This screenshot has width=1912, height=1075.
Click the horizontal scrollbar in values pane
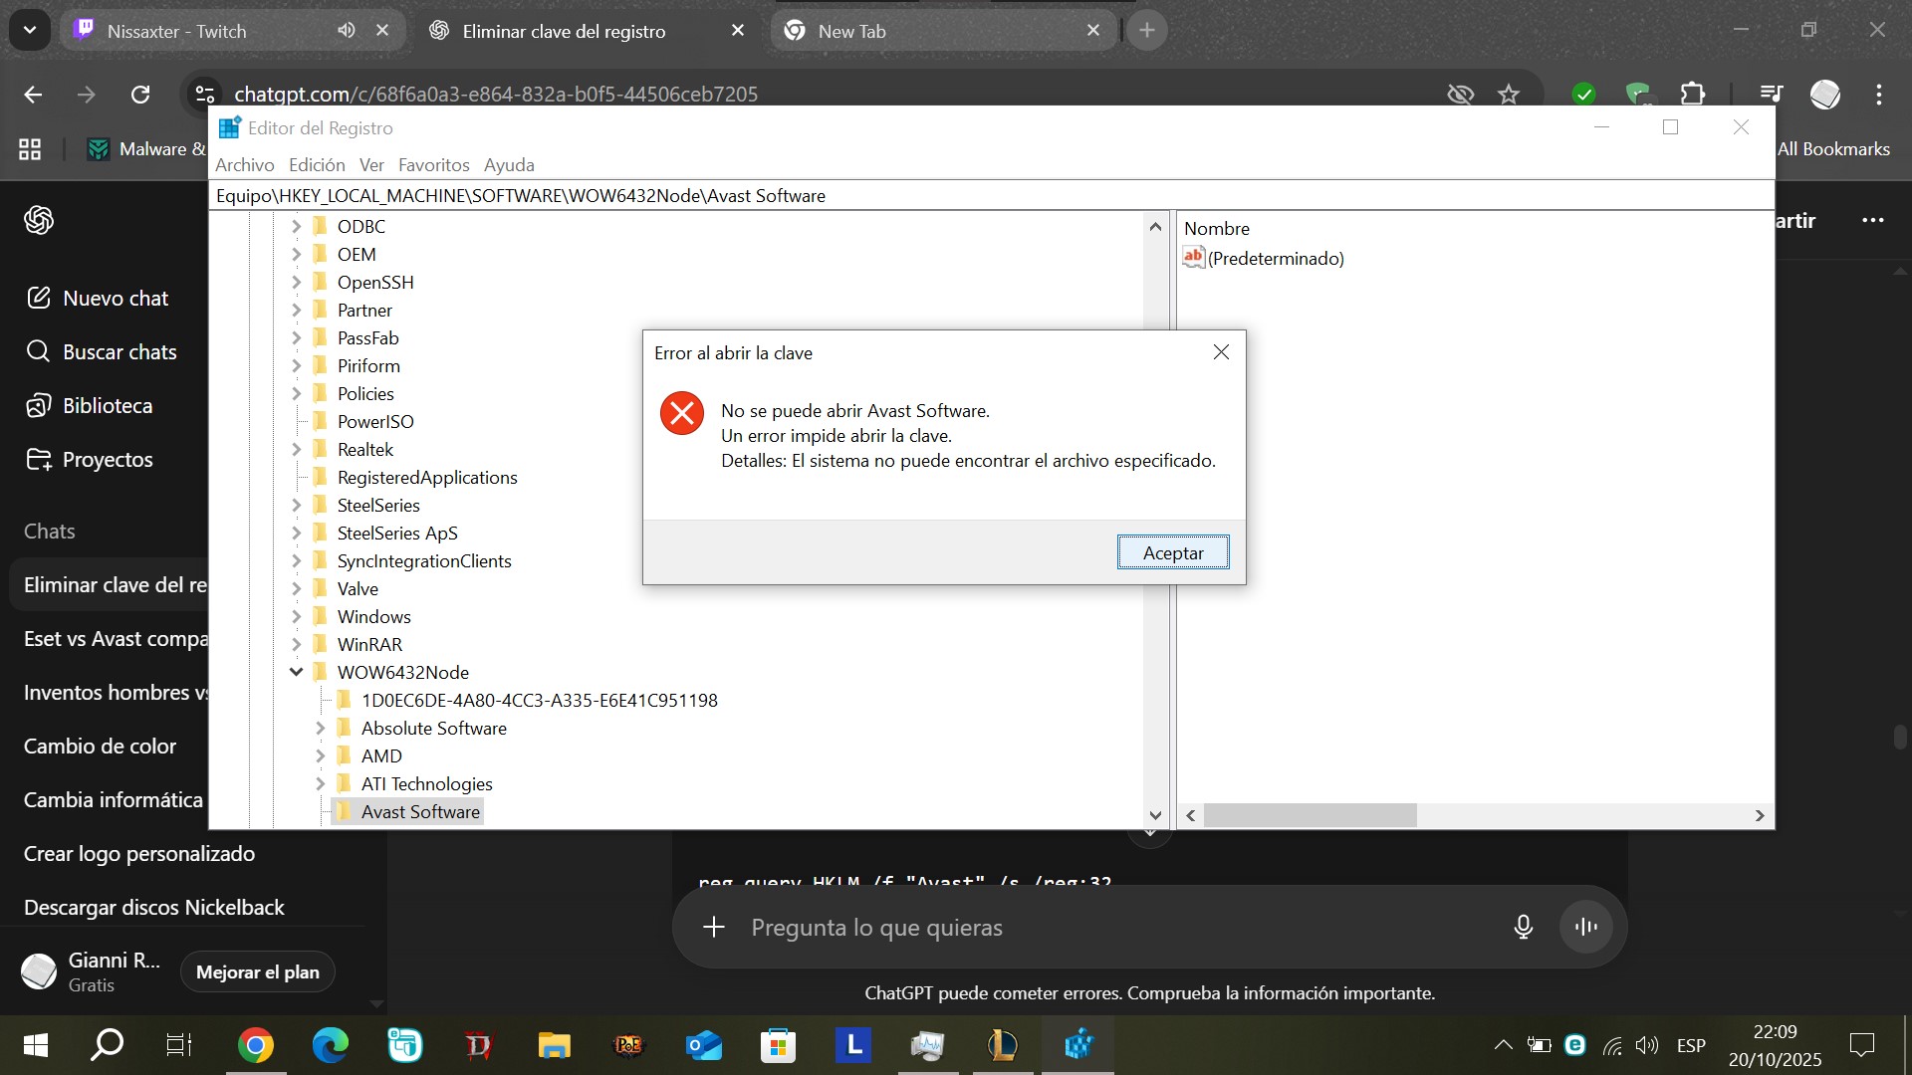point(1310,815)
